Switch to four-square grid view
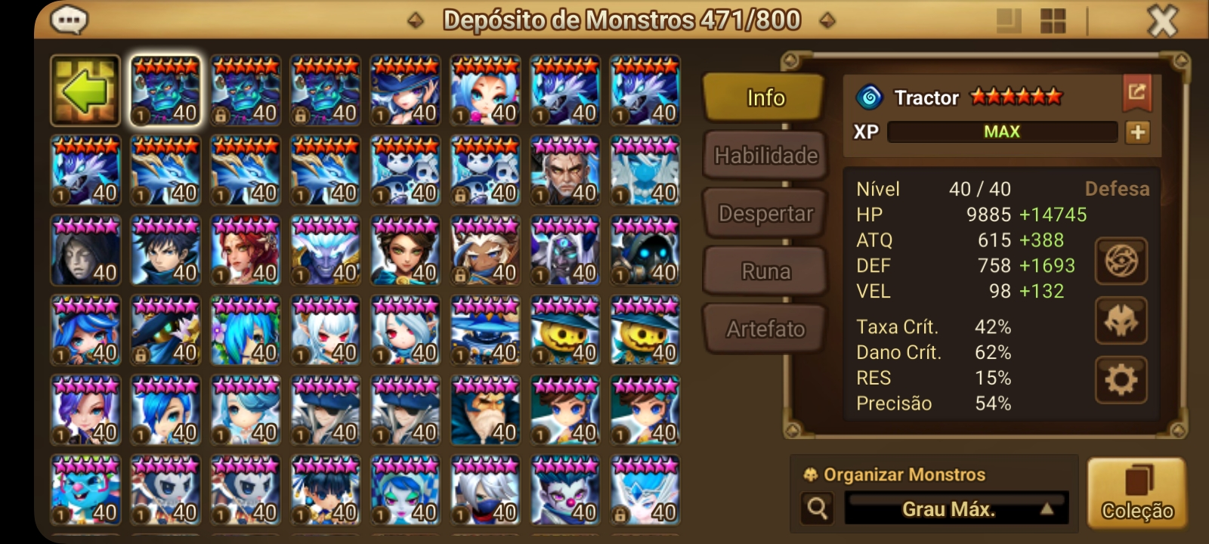The height and width of the screenshot is (544, 1209). pos(1053,21)
